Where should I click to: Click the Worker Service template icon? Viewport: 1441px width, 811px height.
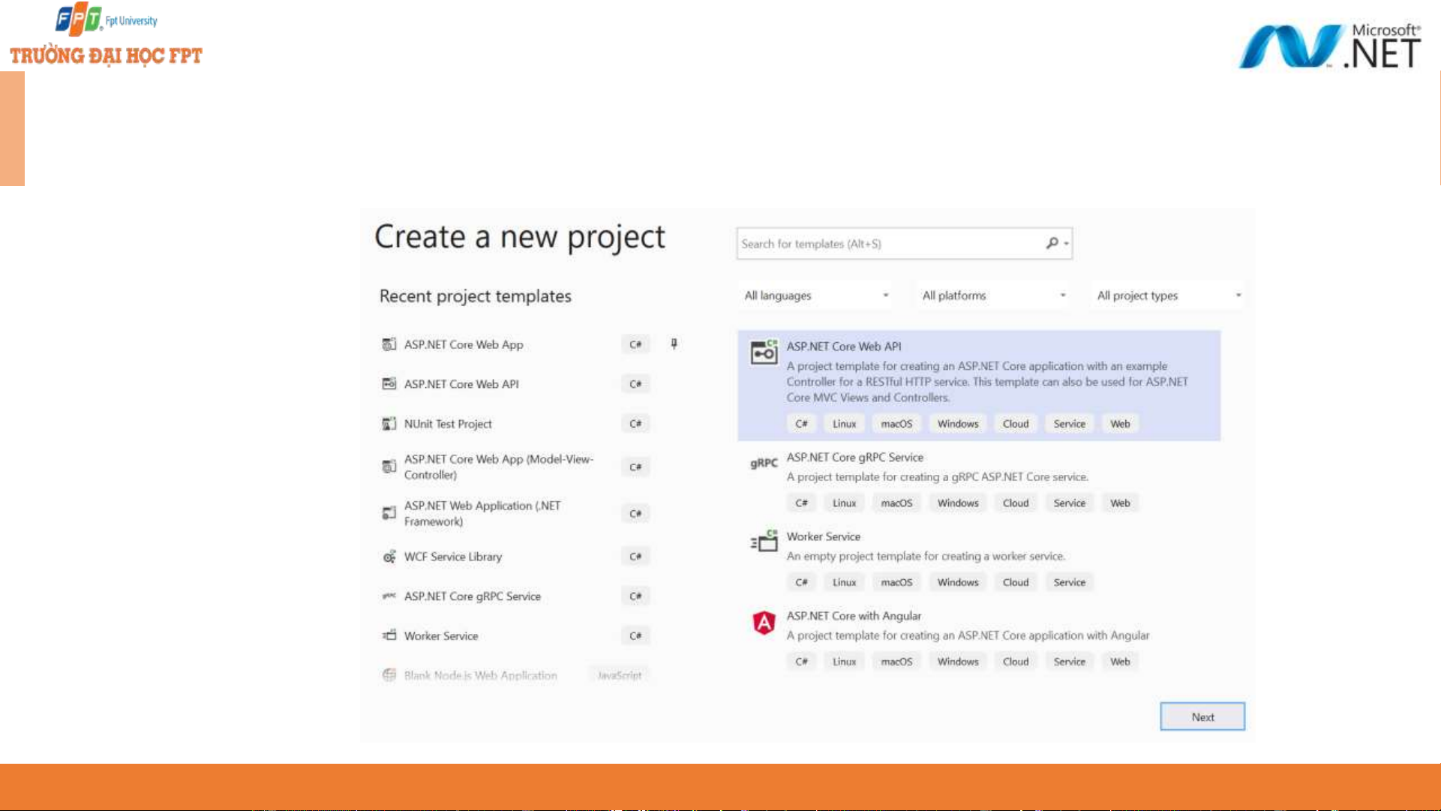click(764, 541)
